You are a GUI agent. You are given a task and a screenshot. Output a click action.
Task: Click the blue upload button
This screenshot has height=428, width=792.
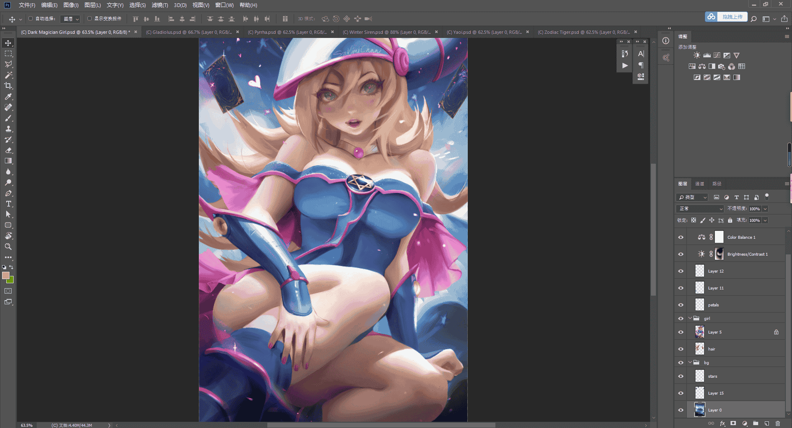pos(726,17)
